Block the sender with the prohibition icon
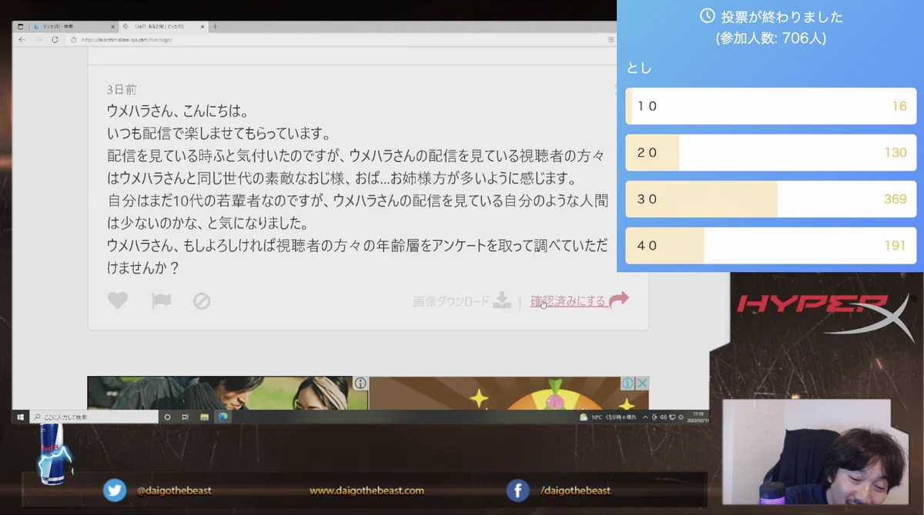The width and height of the screenshot is (924, 515). tap(202, 301)
